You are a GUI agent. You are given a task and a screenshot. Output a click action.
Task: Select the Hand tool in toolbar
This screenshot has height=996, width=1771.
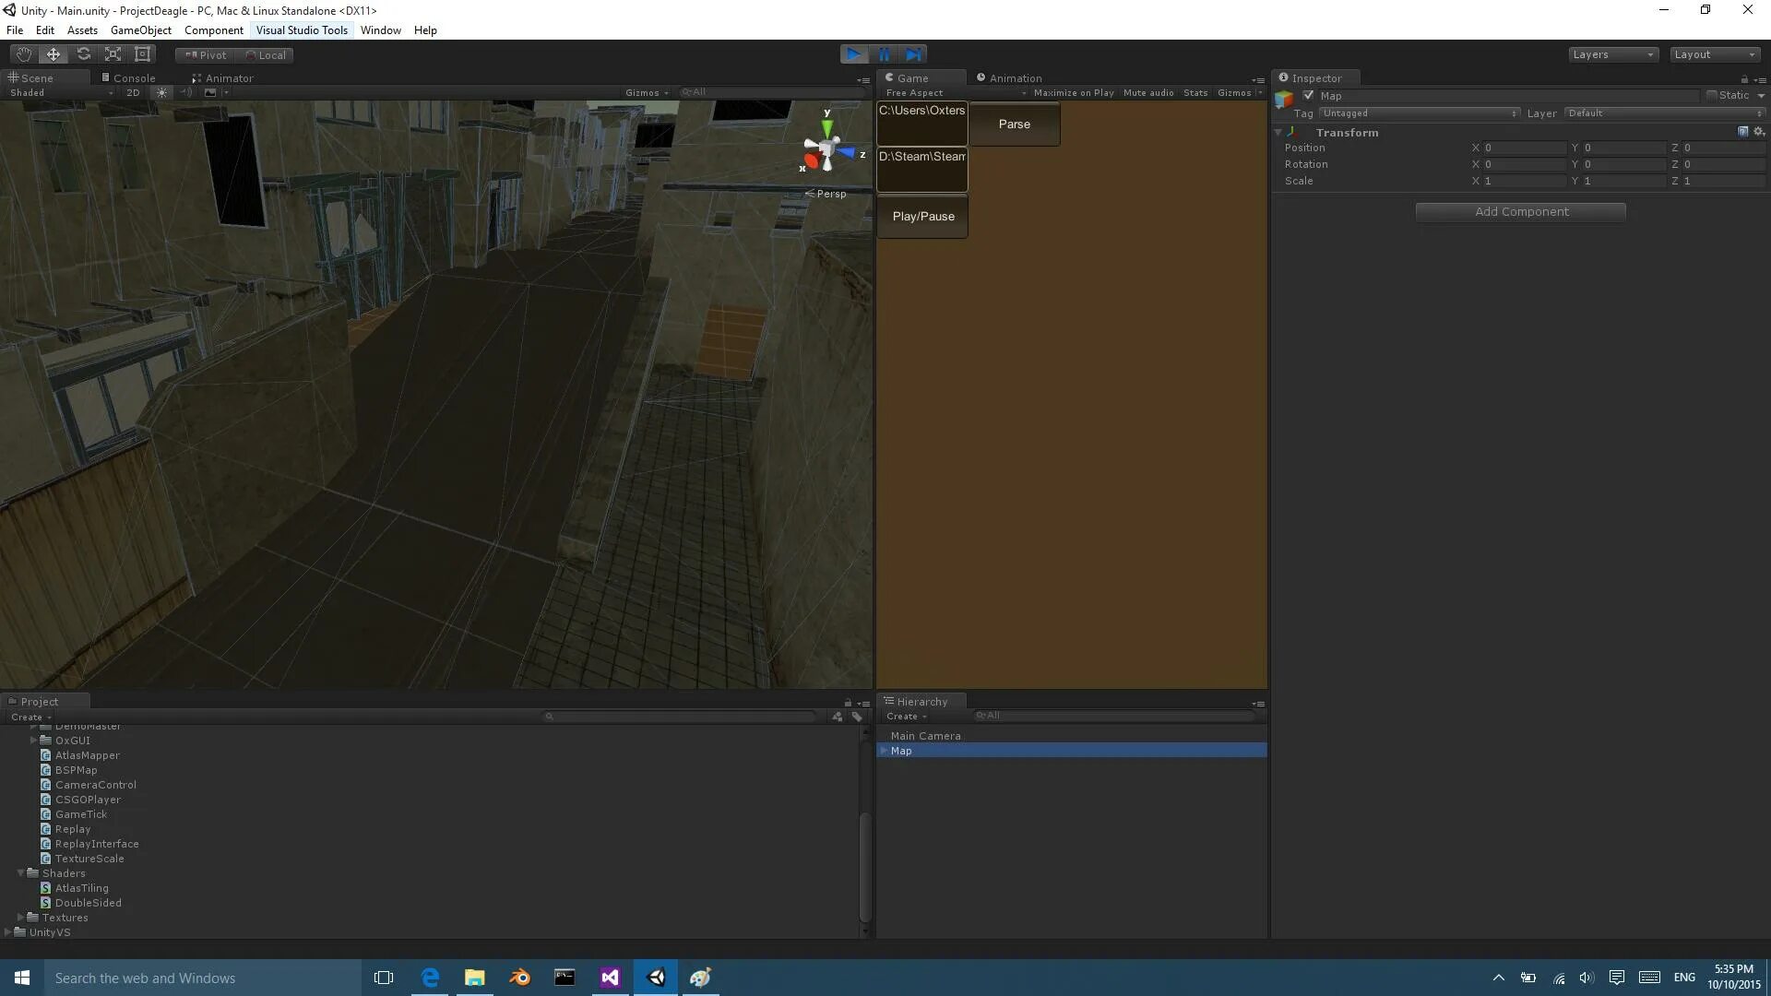pos(24,54)
